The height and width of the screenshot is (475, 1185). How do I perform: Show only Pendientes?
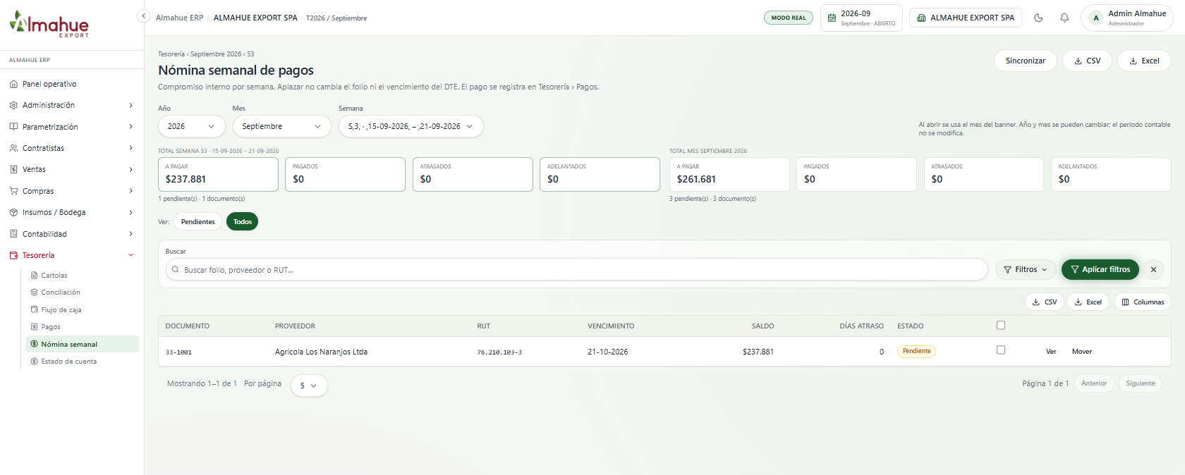[x=198, y=222]
